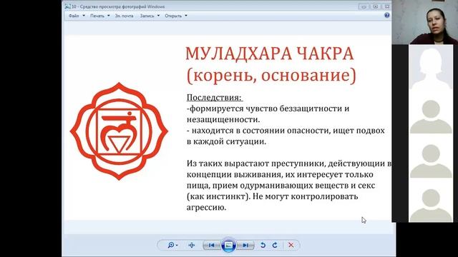Expand the Запись dropdown arrow

(158, 16)
